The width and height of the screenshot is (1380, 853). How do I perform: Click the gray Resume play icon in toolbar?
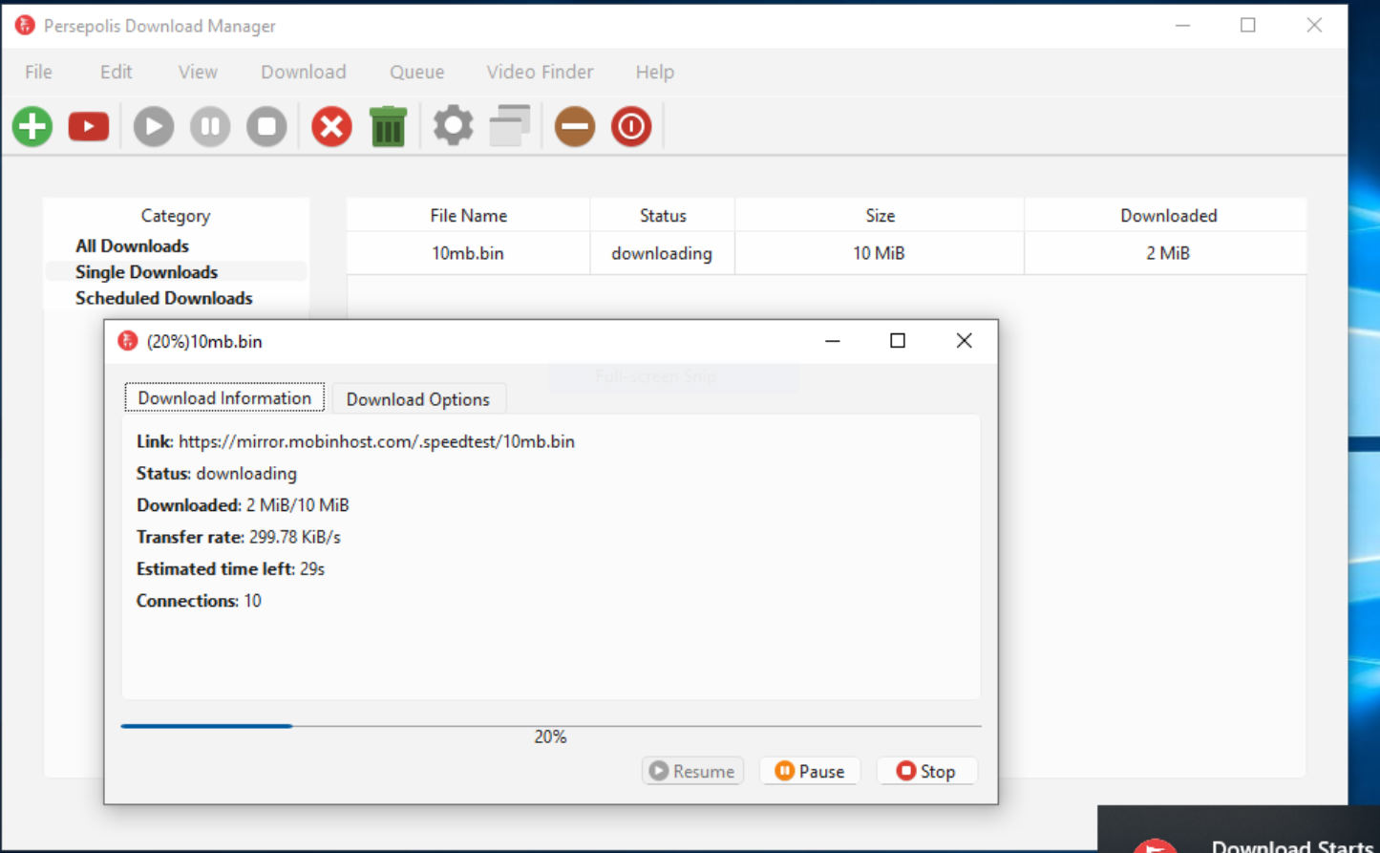pos(154,126)
